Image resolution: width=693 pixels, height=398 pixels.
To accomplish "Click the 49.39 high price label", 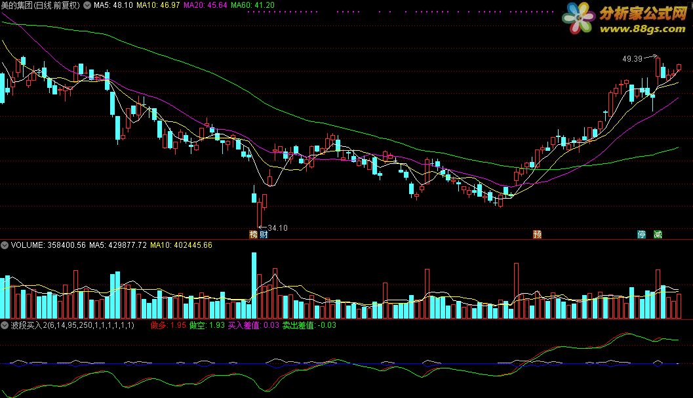I will coord(632,59).
